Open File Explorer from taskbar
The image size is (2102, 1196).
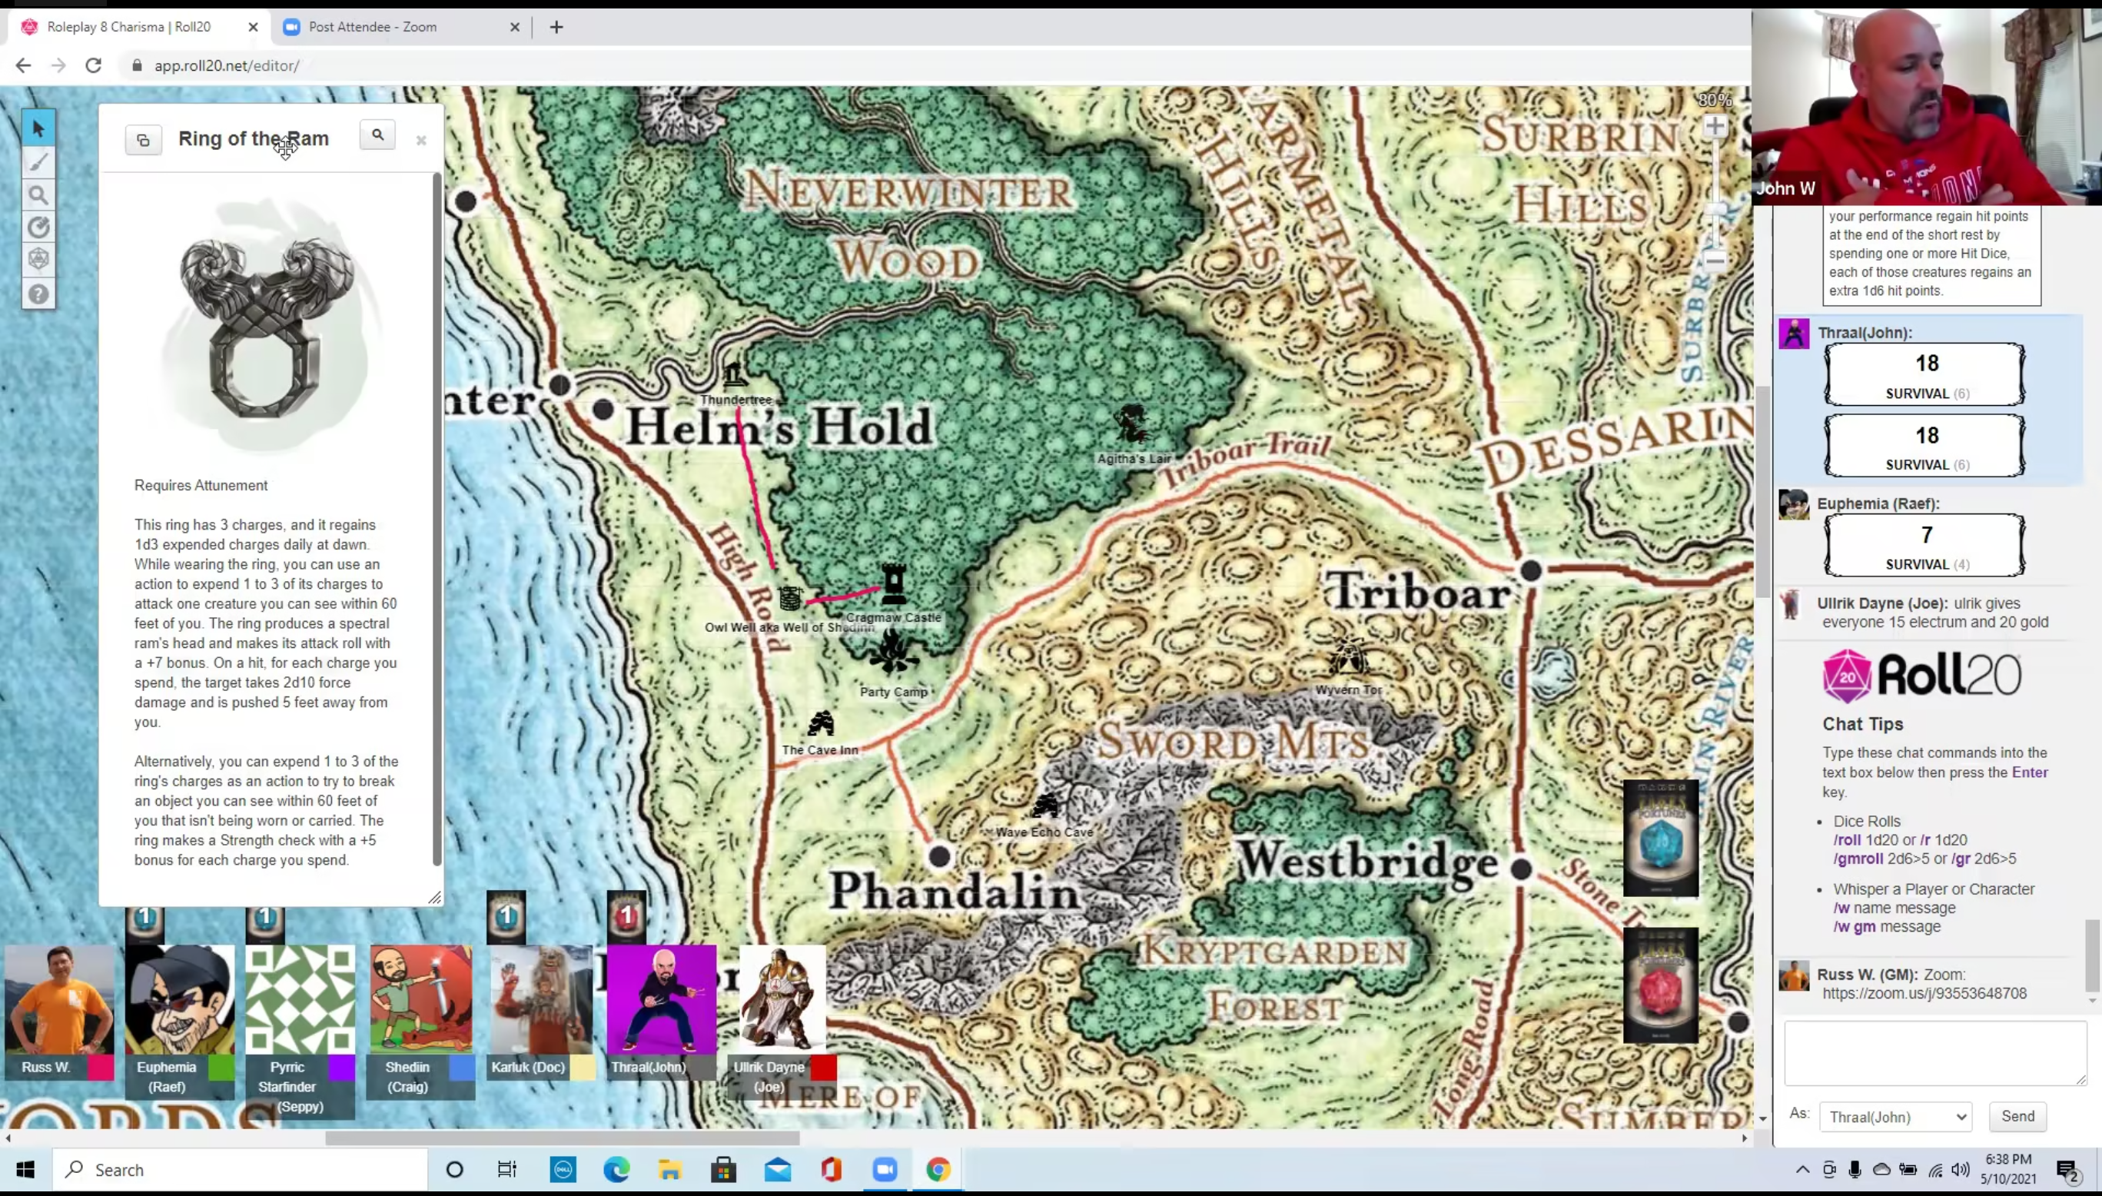click(670, 1170)
